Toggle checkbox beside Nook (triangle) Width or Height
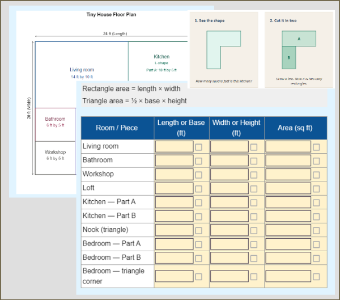 pos(254,230)
